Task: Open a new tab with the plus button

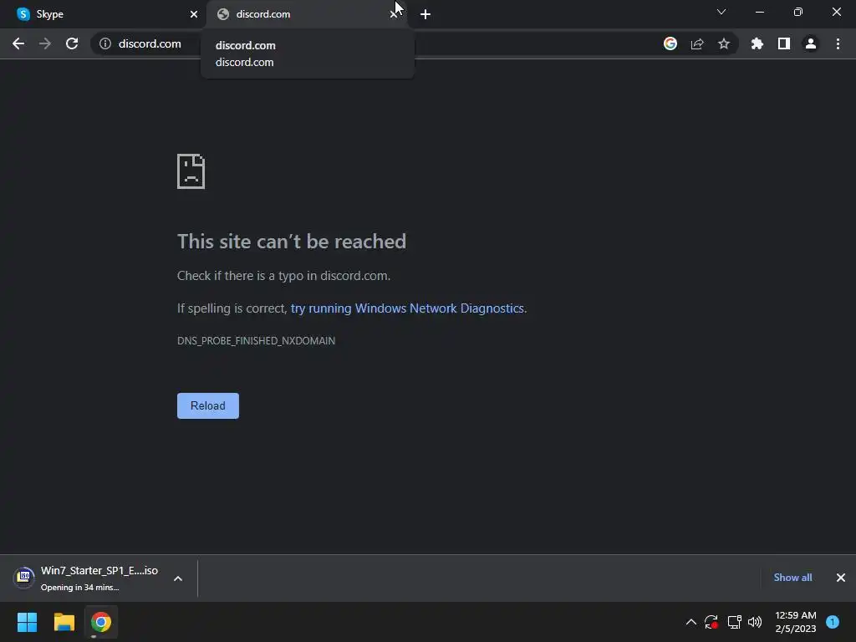Action: click(425, 14)
